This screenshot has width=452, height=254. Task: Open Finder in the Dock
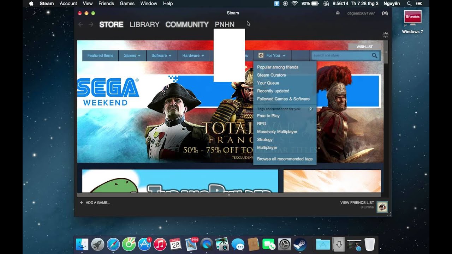click(x=82, y=244)
